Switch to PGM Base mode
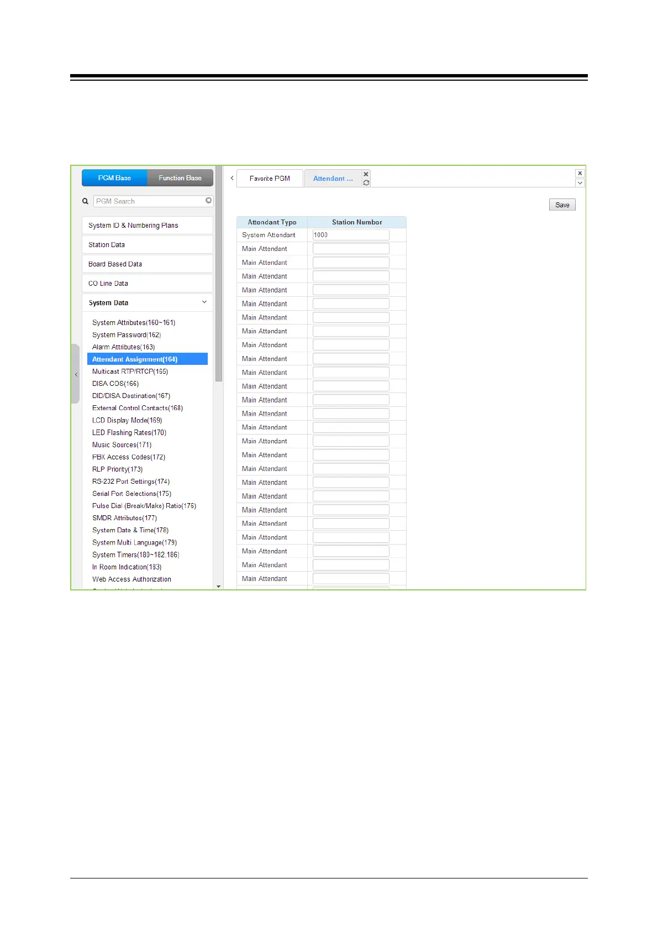This screenshot has height=931, width=658. tap(114, 178)
